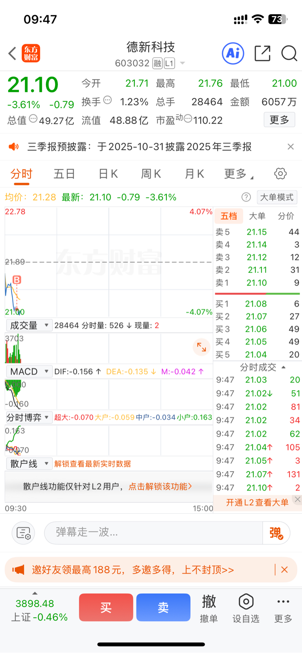Tap the invite promotion megaphone icon
Viewport: 302px width, 653px height.
(18, 570)
